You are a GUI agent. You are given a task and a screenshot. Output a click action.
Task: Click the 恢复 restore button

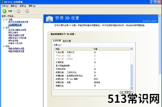[126, 92]
